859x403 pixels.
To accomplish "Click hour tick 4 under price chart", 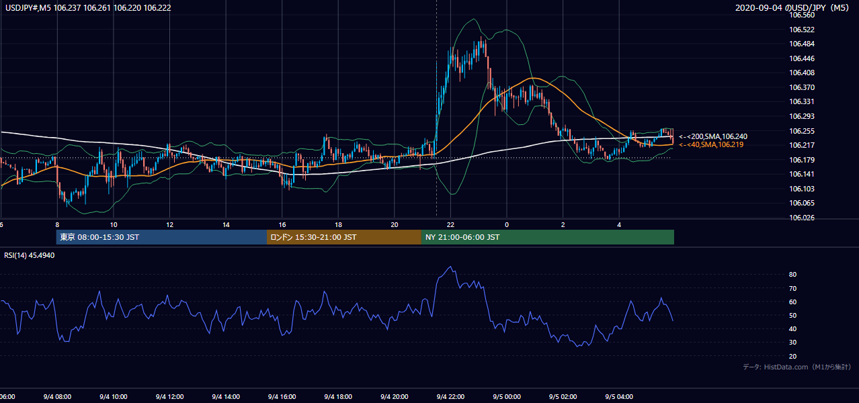I will click(x=619, y=224).
